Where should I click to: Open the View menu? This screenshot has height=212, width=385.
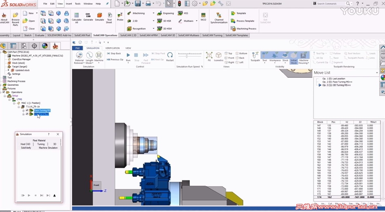pos(60,4)
